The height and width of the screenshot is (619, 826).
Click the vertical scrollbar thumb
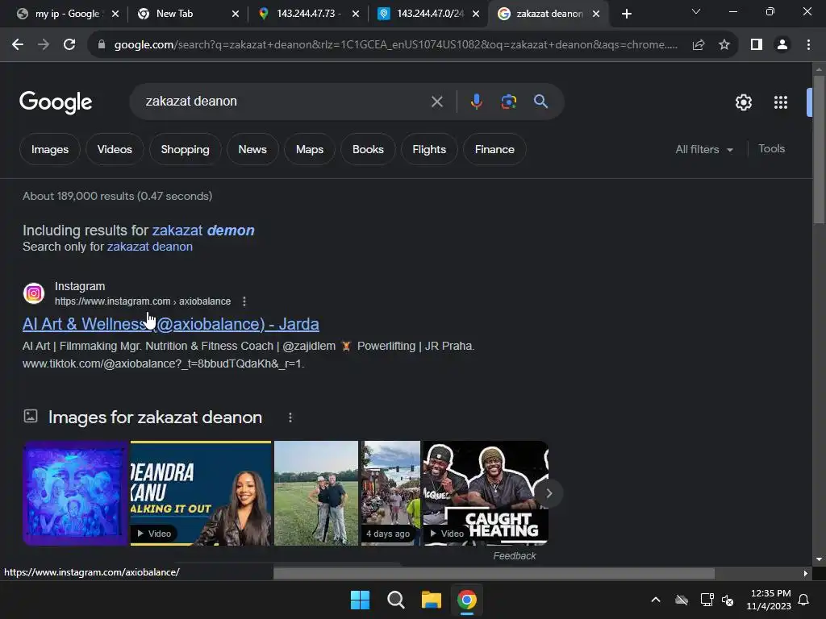[819, 150]
